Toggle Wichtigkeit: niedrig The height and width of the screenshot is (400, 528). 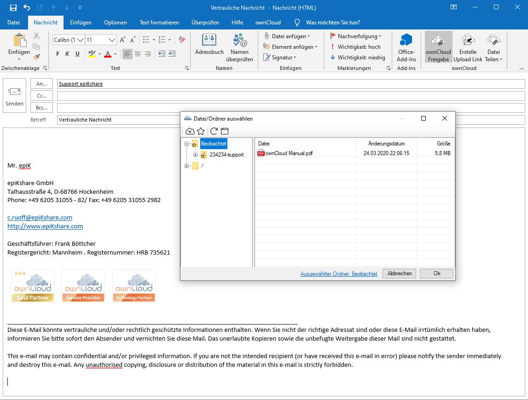click(x=358, y=58)
